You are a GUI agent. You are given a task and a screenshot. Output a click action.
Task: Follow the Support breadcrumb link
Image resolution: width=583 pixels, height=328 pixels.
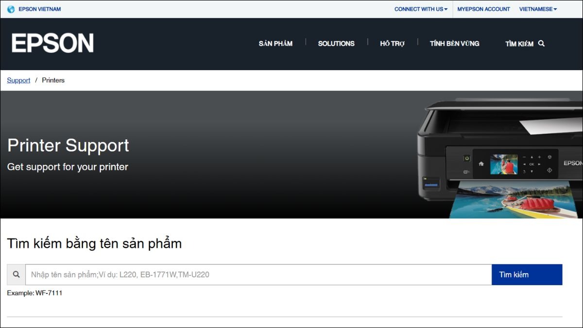click(18, 80)
